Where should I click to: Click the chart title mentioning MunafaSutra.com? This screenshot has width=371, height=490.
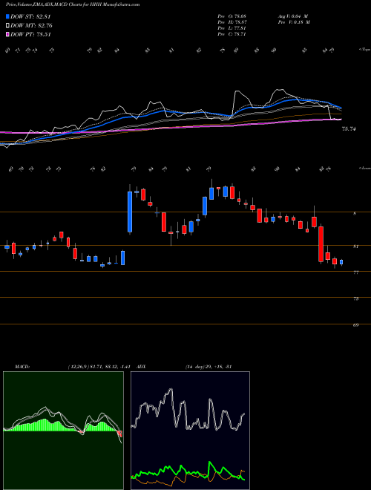coord(73,4)
